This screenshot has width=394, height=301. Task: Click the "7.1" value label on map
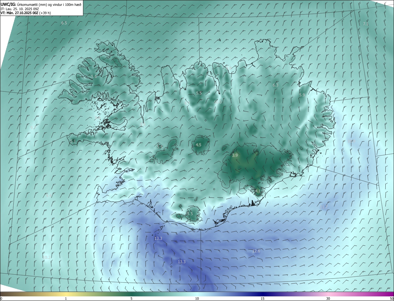(x=366, y=24)
